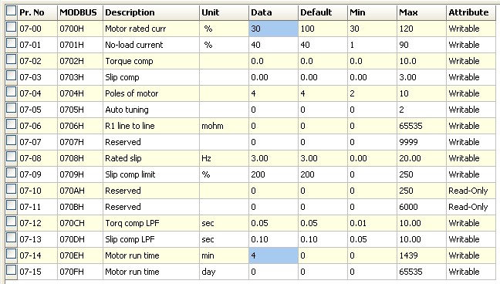Check the box for 07-12 Torq comp LPF
Image resolution: width=500 pixels, height=284 pixels.
(11, 221)
